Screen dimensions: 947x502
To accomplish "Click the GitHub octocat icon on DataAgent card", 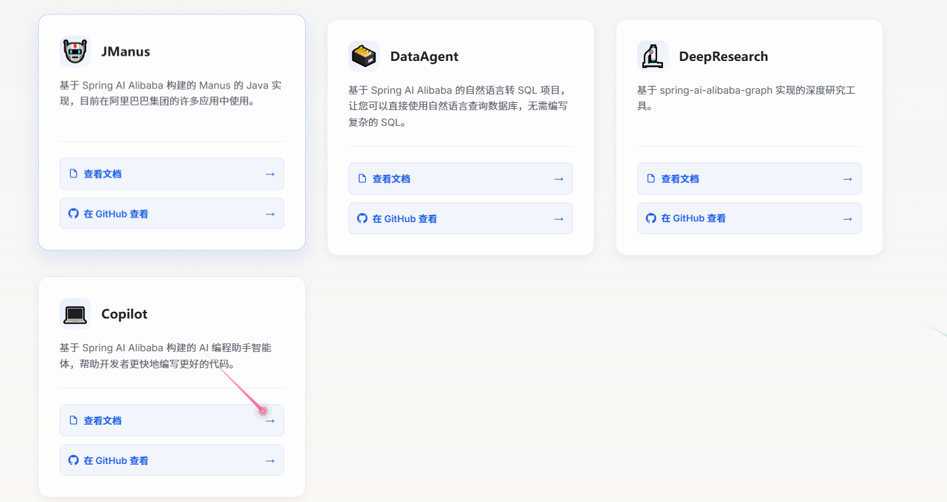I will tap(362, 218).
